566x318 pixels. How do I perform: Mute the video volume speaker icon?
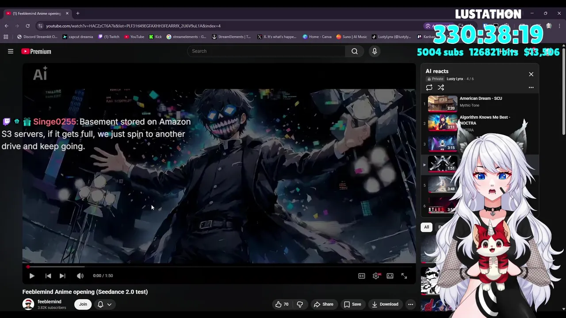click(80, 276)
